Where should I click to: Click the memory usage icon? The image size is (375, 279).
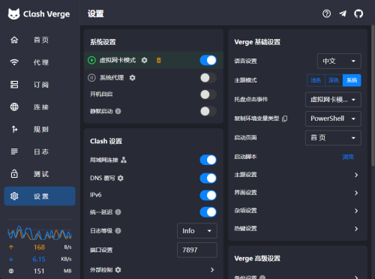coord(11,271)
